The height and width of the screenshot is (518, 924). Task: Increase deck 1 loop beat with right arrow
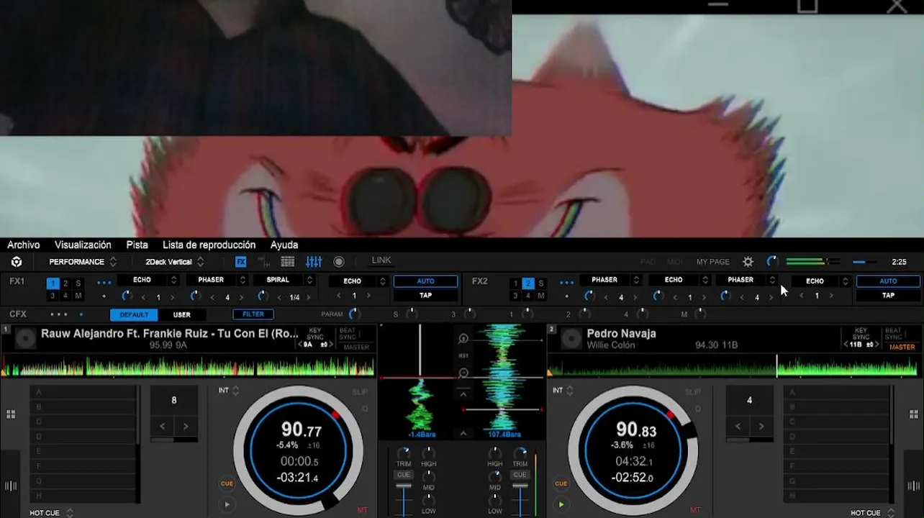pyautogui.click(x=186, y=426)
